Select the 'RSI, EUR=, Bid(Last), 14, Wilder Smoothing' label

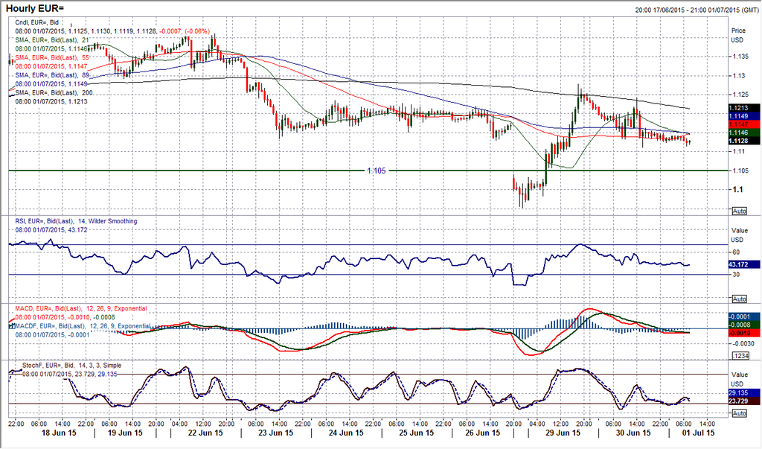[x=76, y=221]
